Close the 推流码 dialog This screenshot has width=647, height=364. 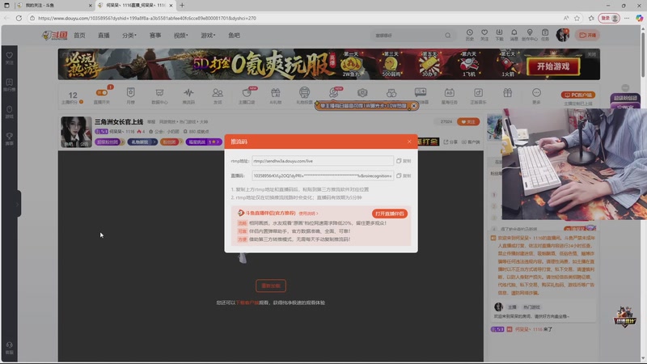[409, 142]
